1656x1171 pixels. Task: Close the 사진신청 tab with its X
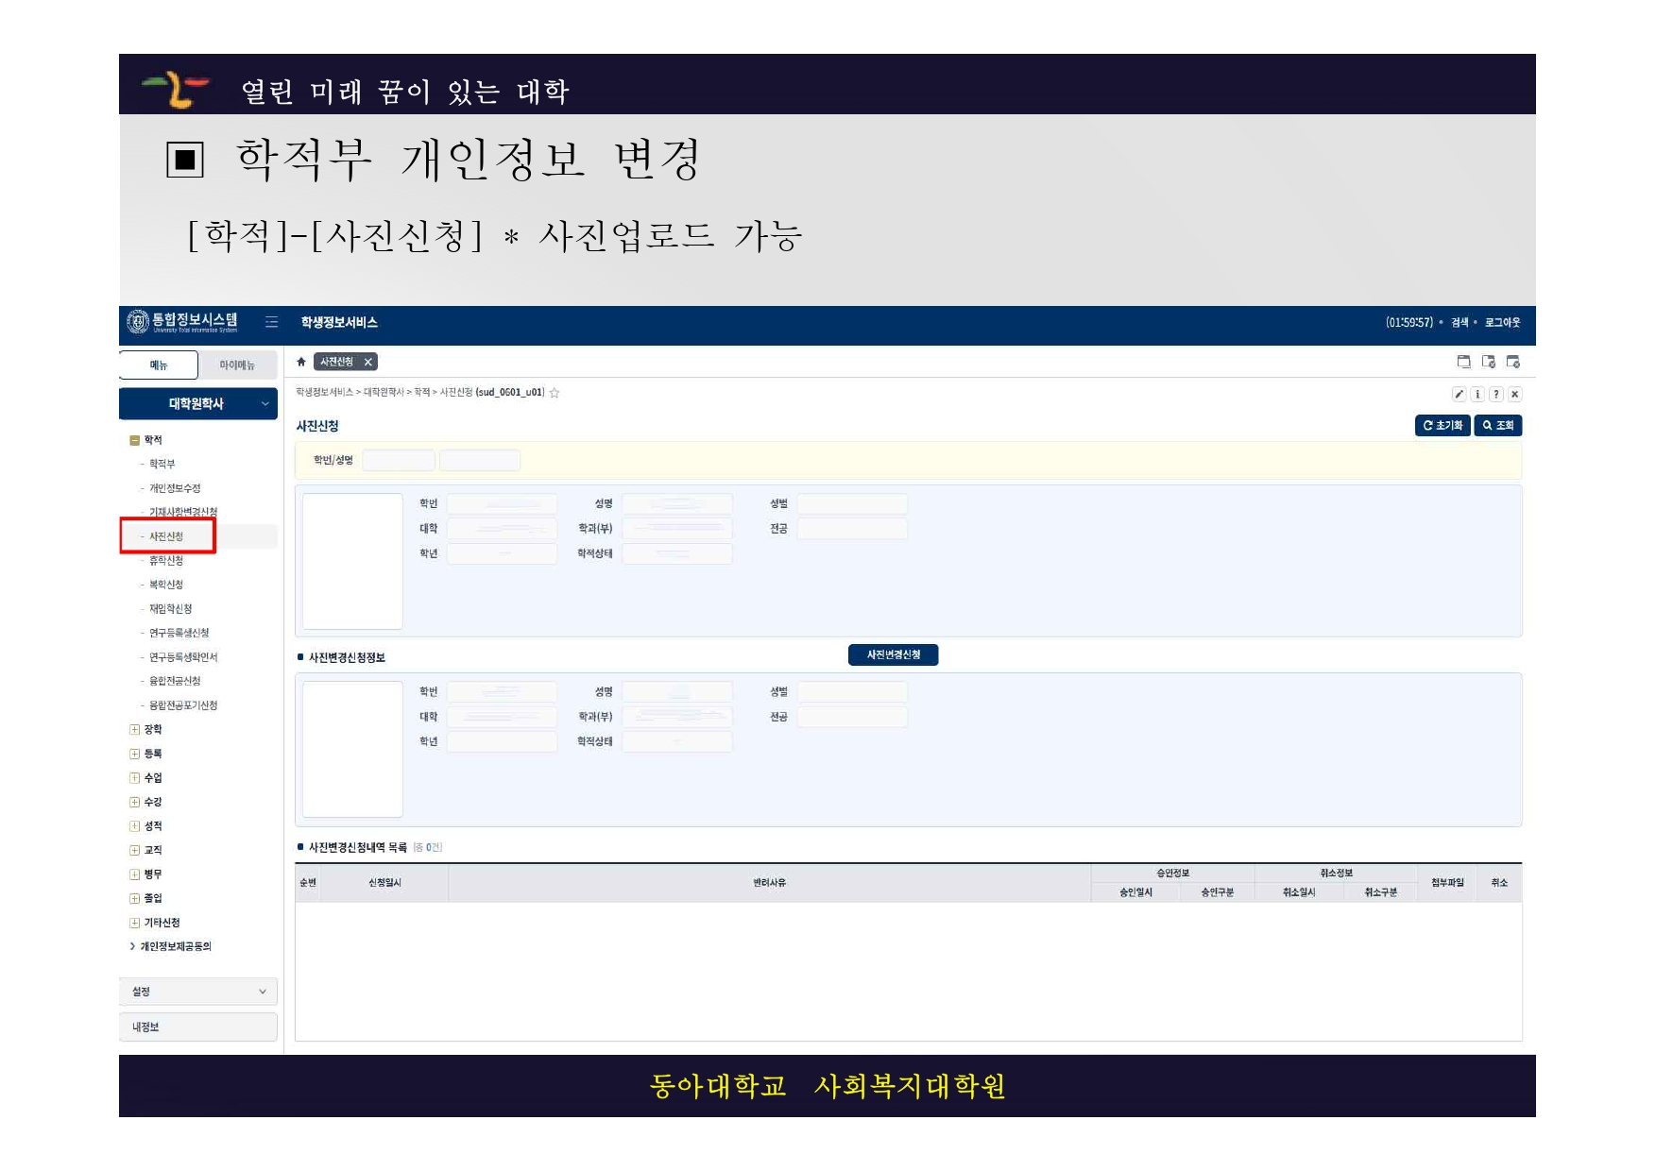pyautogui.click(x=368, y=362)
